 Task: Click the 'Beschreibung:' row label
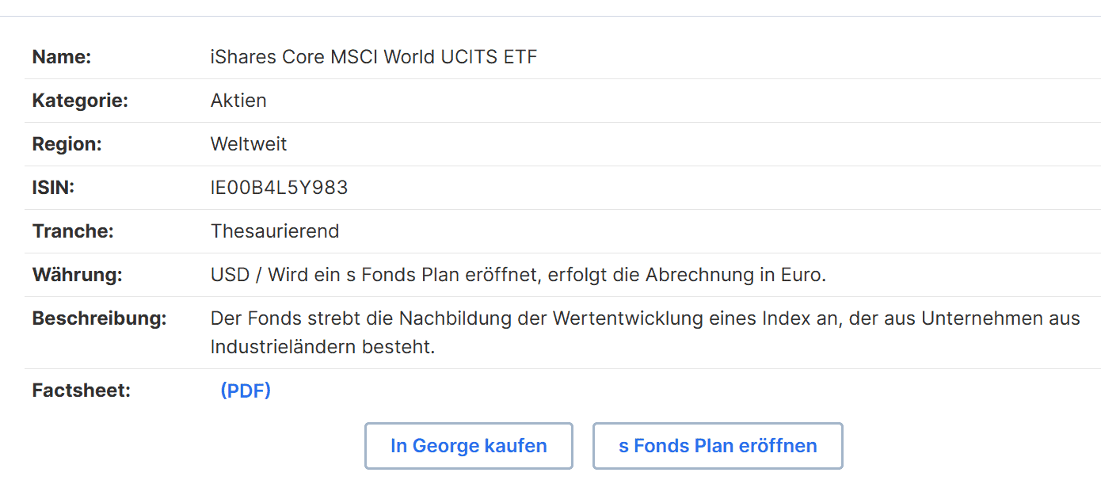[100, 318]
